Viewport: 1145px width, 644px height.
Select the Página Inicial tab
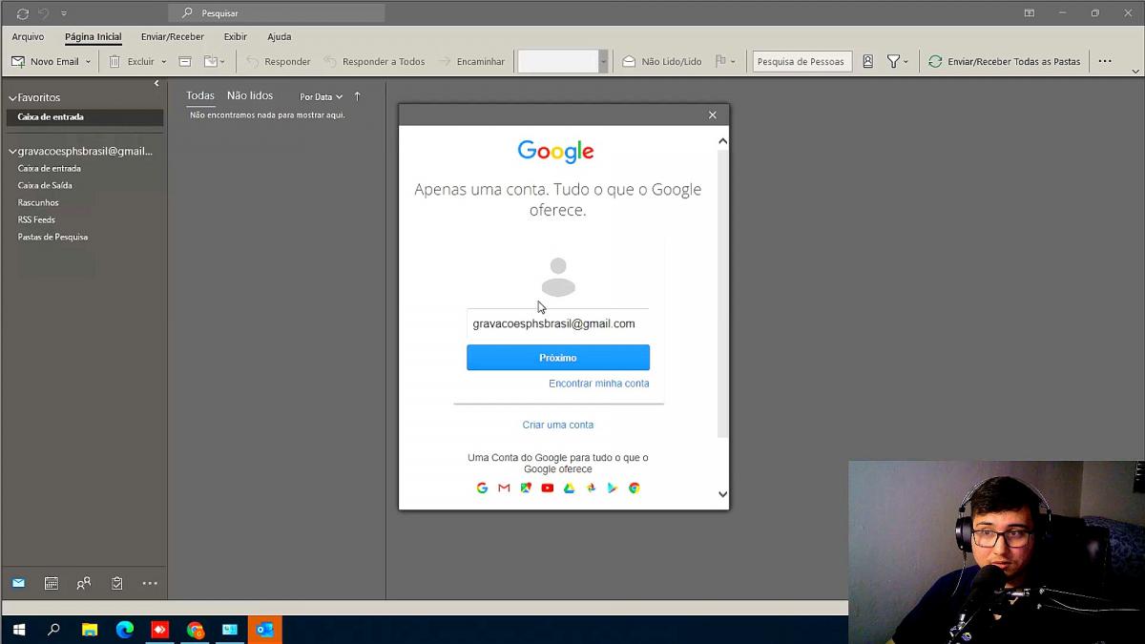pyautogui.click(x=94, y=36)
